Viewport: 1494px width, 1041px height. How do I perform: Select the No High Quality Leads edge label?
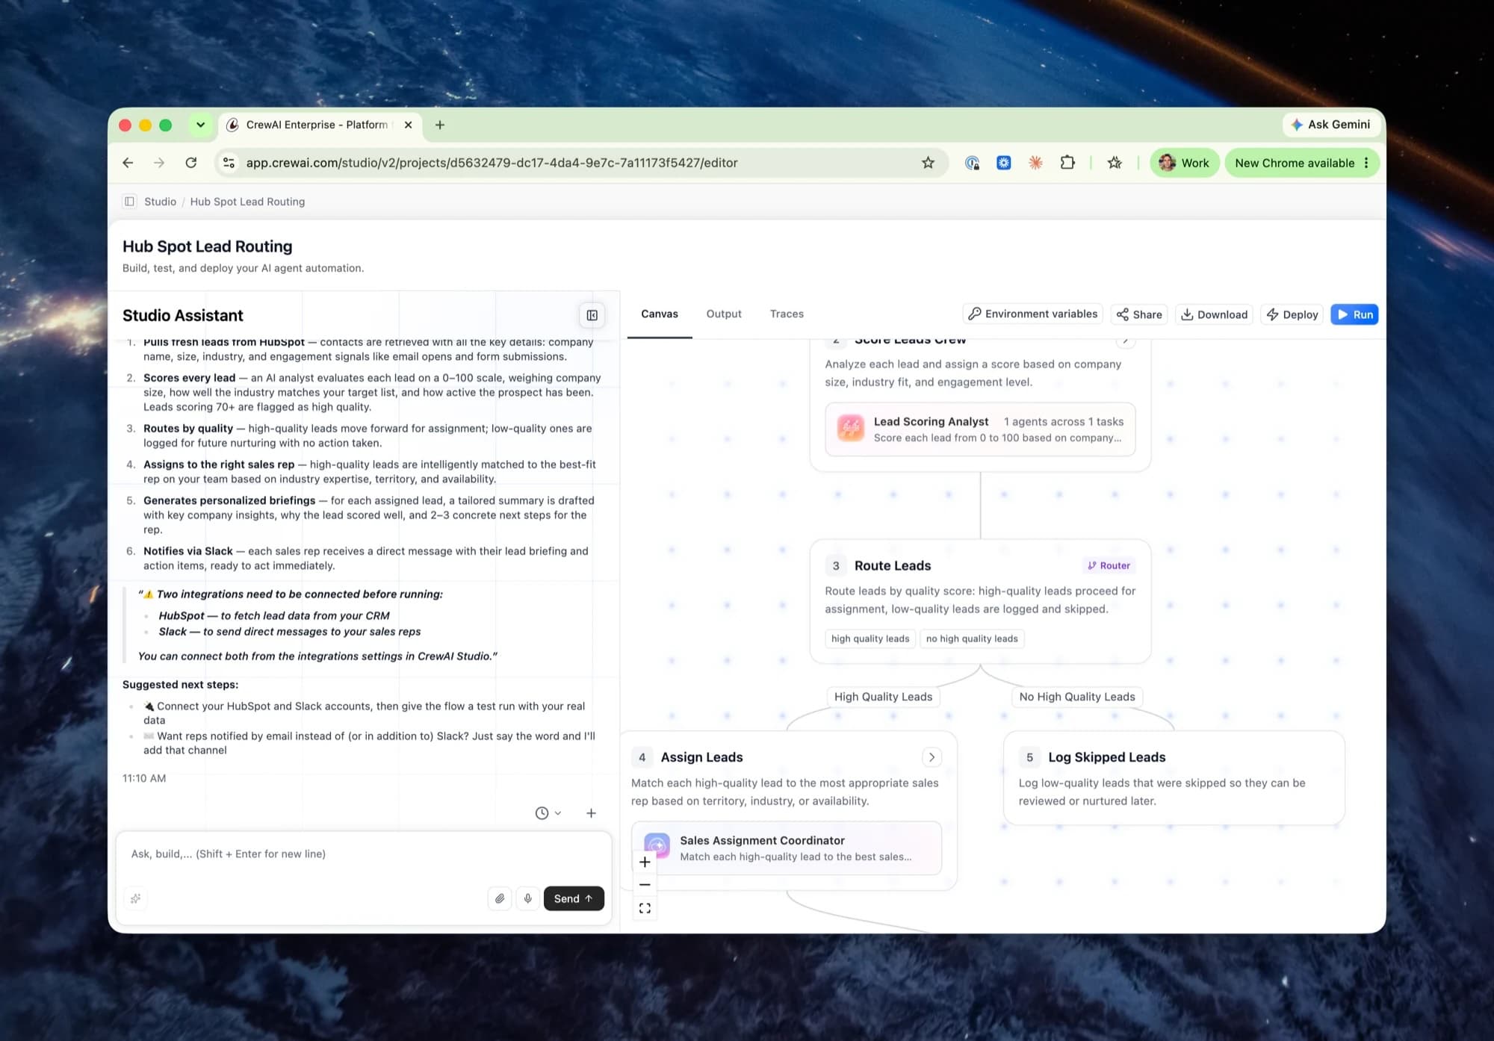(1077, 697)
